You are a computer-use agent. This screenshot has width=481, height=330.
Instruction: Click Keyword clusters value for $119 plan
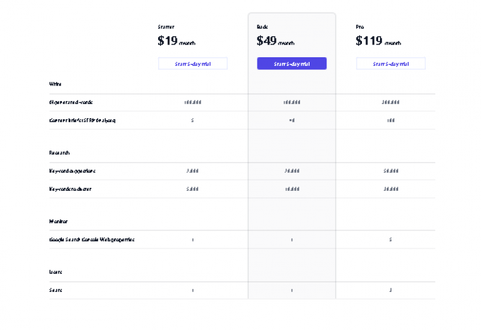pos(391,189)
